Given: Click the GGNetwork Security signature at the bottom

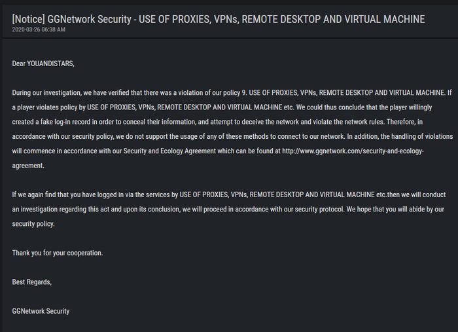Looking at the screenshot, I should 41,311.
